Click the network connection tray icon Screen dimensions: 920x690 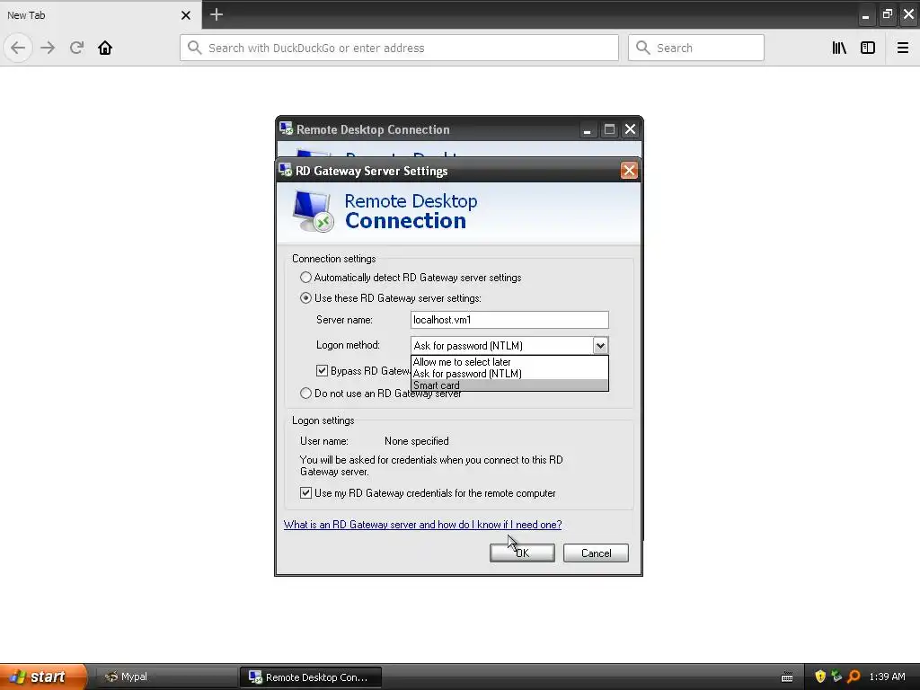pos(836,677)
